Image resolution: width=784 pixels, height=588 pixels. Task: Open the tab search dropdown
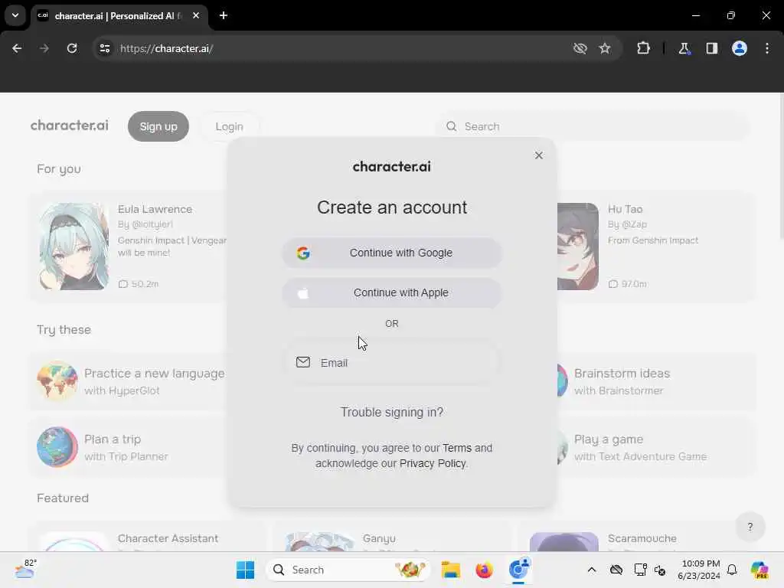15,15
